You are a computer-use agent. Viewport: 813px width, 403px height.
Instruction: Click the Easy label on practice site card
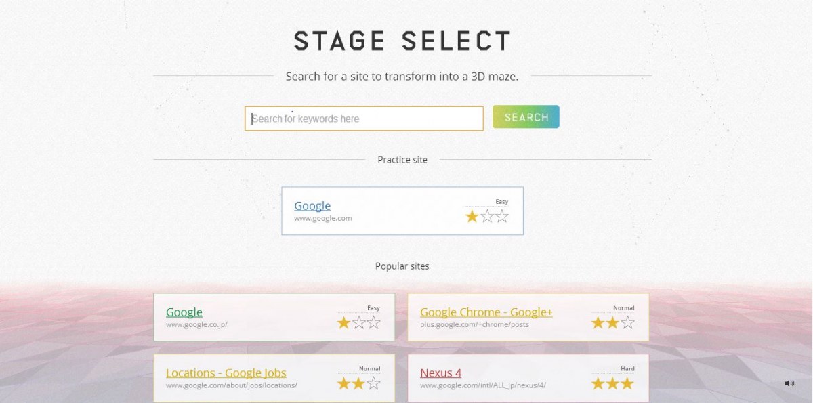coord(502,202)
